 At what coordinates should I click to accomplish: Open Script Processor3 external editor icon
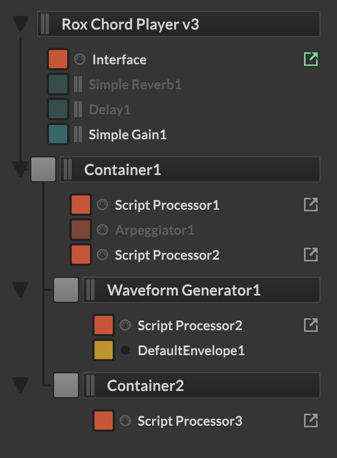(x=311, y=420)
